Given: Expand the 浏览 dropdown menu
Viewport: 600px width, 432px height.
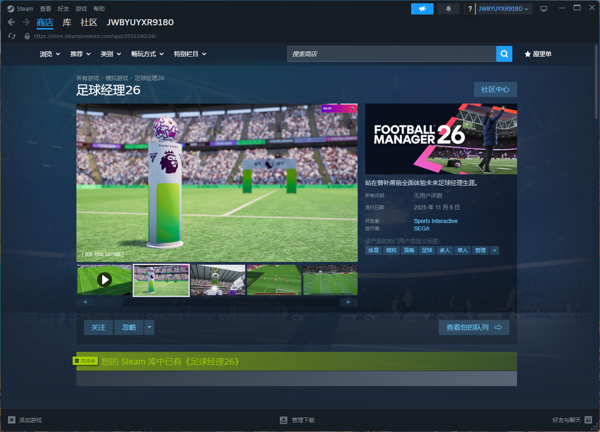Looking at the screenshot, I should [50, 54].
